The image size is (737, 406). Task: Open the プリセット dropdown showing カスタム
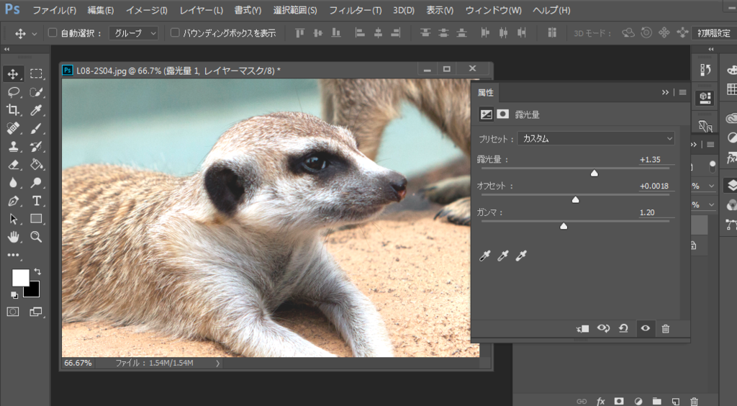click(595, 138)
